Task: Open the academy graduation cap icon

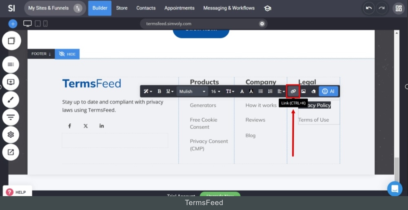Action: pos(268,8)
